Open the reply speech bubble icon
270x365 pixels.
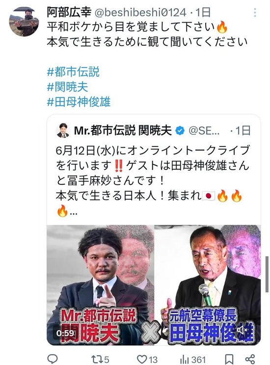click(53, 359)
